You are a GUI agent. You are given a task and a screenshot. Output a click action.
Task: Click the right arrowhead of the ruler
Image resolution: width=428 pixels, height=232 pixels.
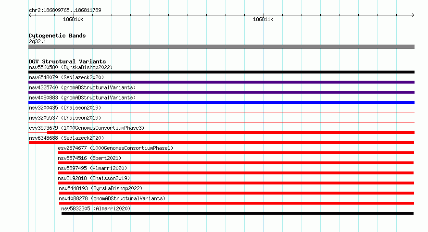click(x=413, y=15)
